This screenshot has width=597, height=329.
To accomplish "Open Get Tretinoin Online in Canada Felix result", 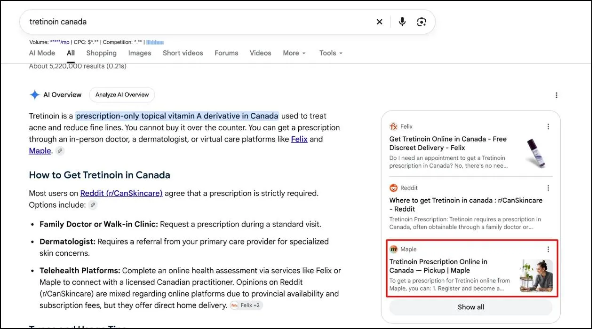I will [x=448, y=143].
